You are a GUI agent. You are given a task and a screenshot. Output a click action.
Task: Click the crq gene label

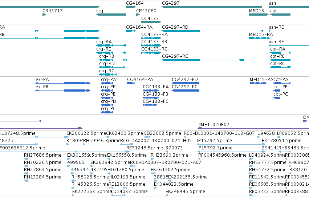pyautogui.click(x=100, y=11)
